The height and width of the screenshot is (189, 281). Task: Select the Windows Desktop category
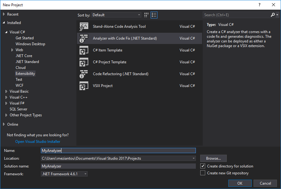click(x=30, y=44)
